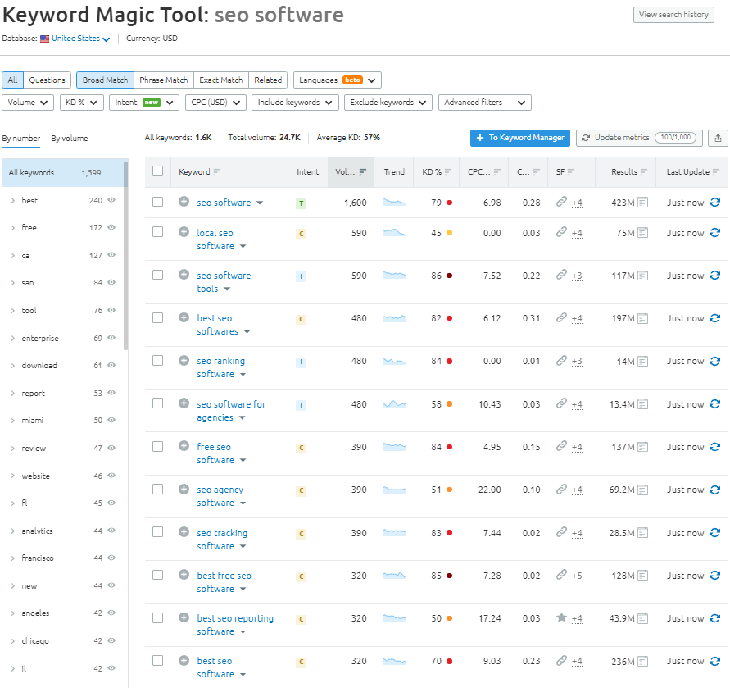Viewport: 730px width, 688px height.
Task: Sort by KD % column icon
Action: [448, 172]
